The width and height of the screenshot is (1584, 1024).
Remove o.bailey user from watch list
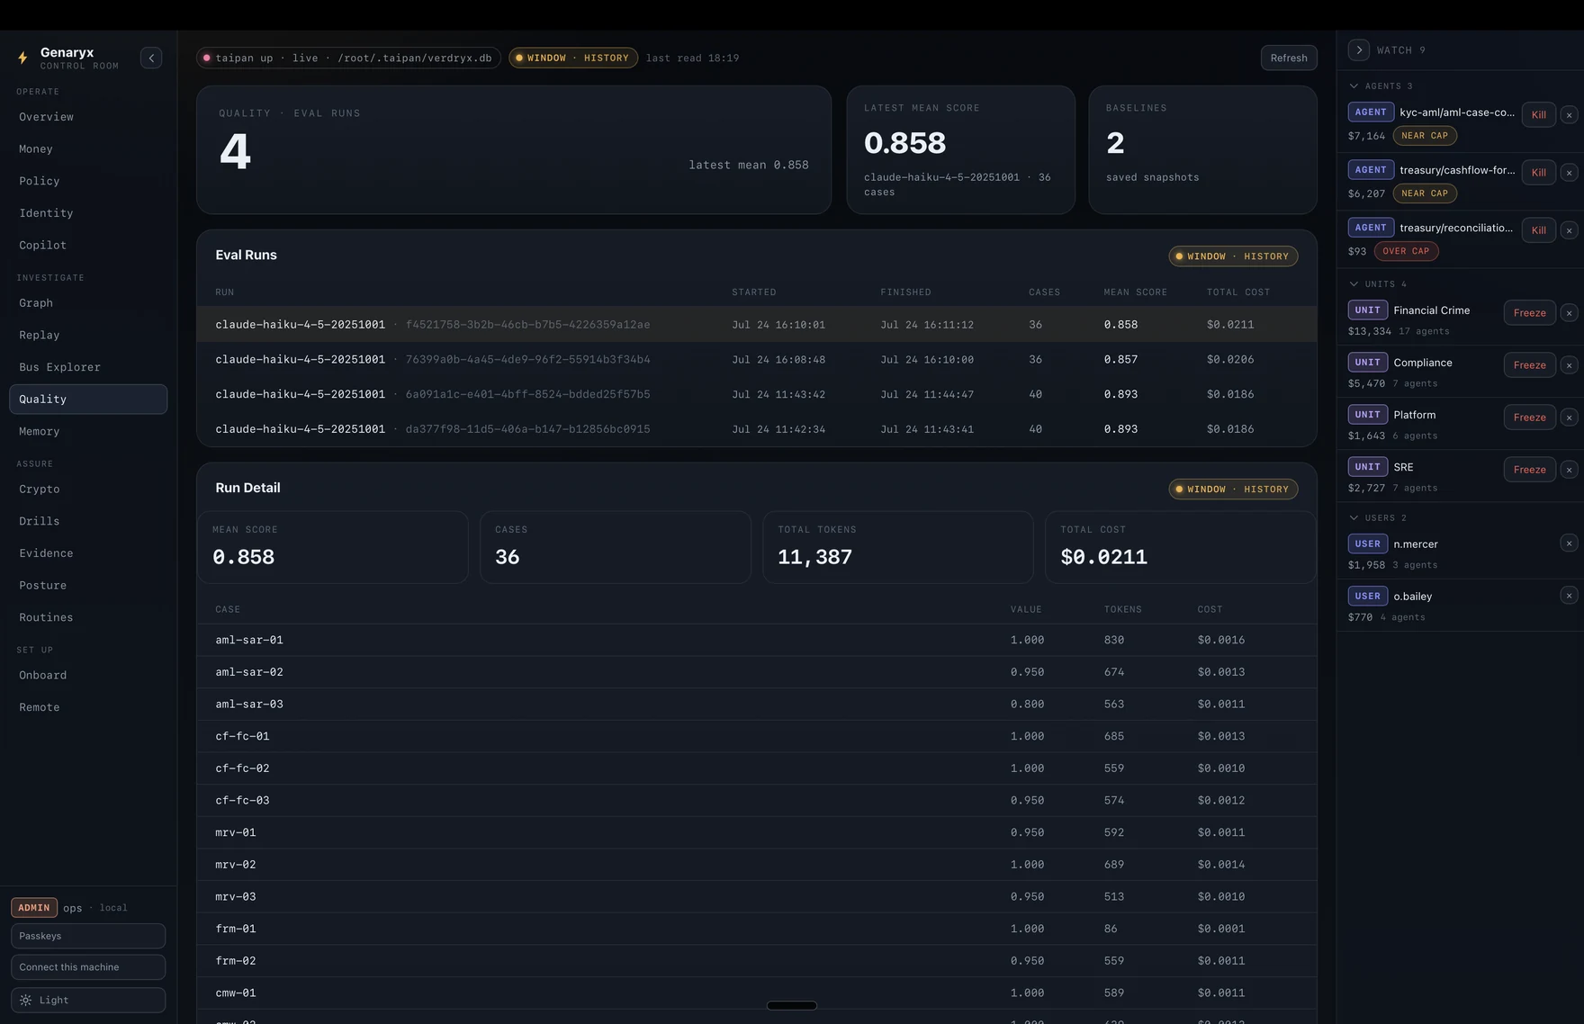(x=1569, y=596)
